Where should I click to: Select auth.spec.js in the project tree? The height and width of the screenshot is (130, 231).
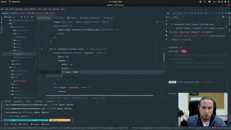coord(19,81)
